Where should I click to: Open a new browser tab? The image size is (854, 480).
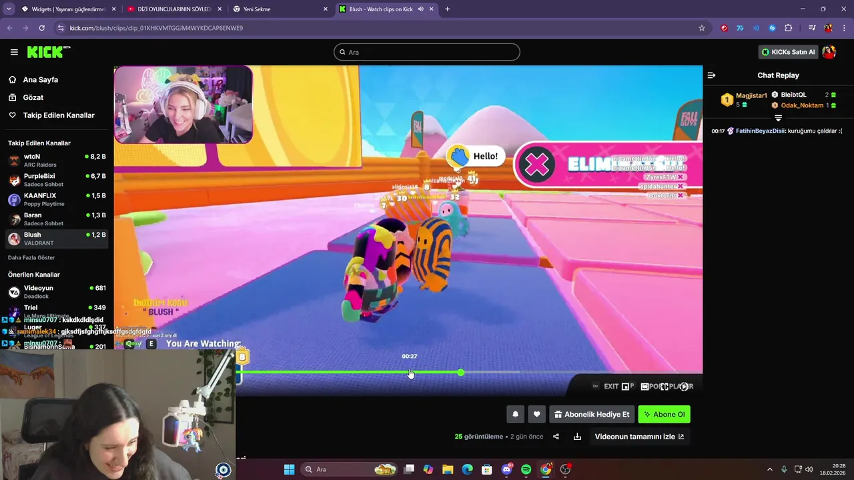point(447,9)
